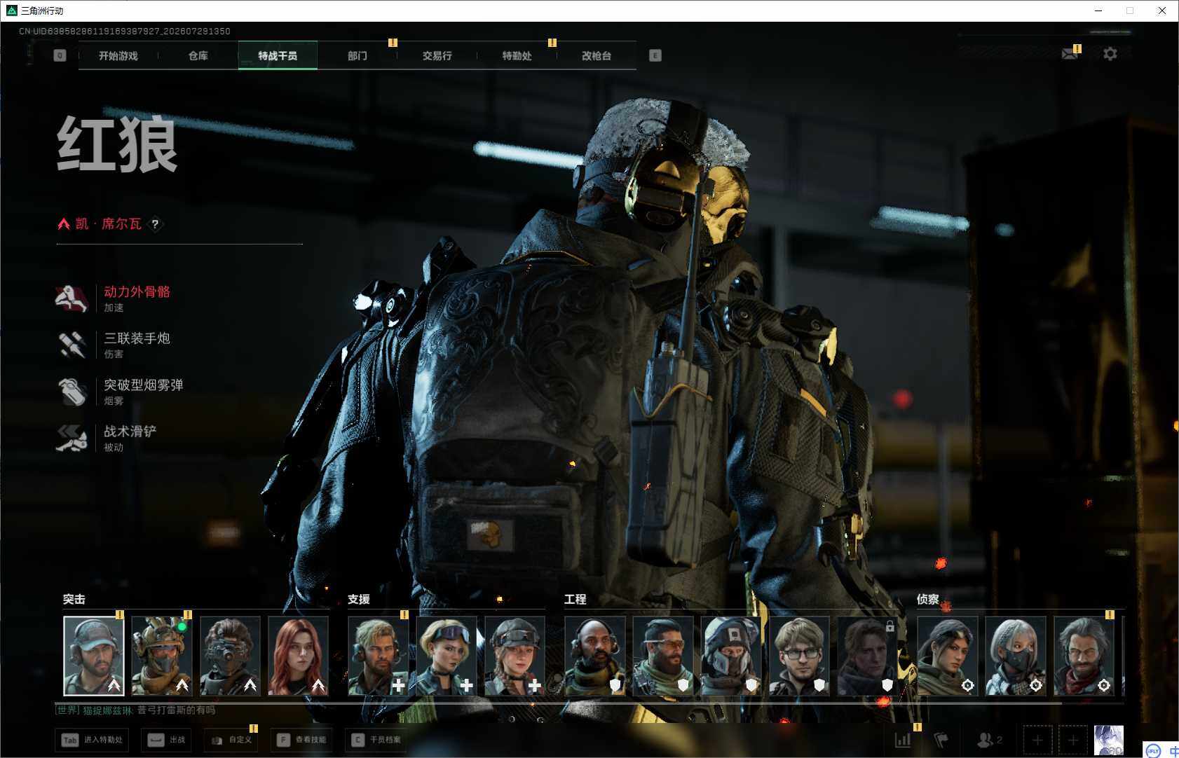Click the 干员档案 button
This screenshot has width=1179, height=758.
[x=376, y=740]
